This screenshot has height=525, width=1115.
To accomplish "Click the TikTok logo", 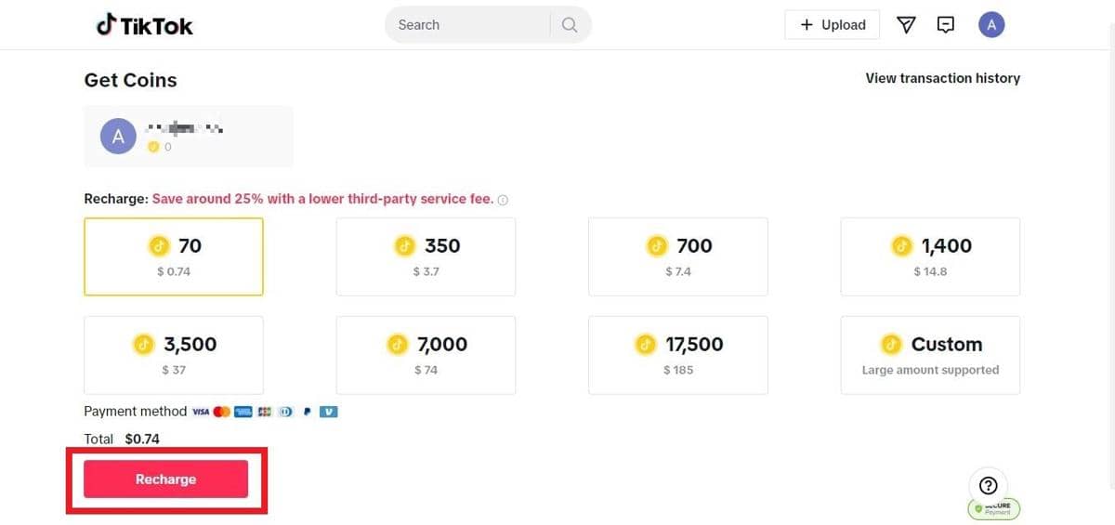I will click(x=145, y=25).
